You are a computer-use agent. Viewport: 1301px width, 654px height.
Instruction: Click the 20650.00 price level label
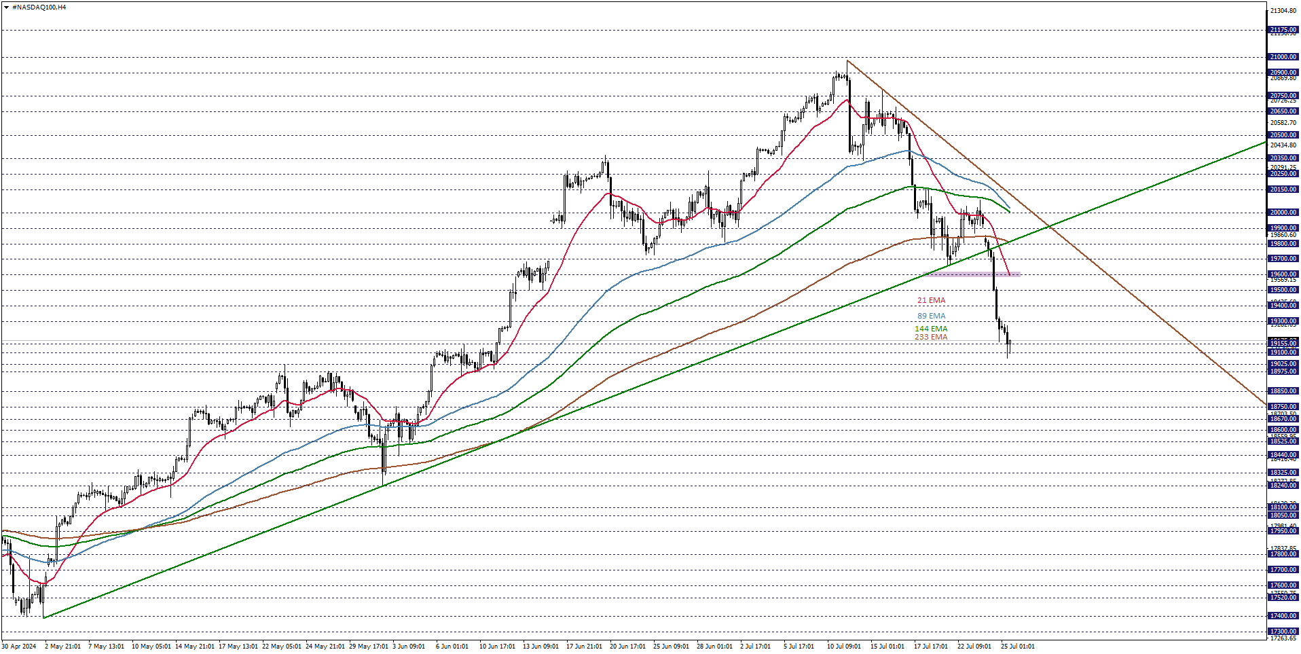tap(1283, 111)
